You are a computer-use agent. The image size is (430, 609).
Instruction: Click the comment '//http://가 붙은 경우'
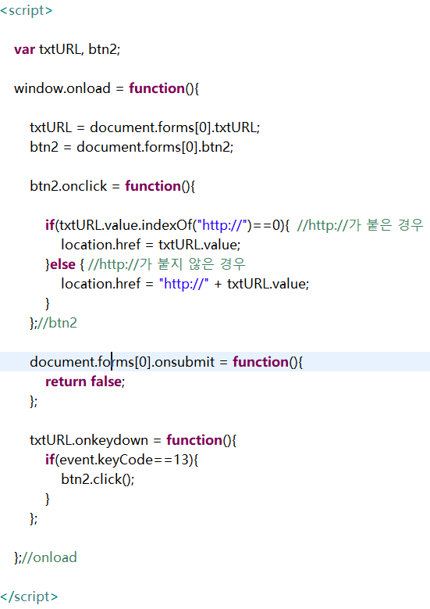point(360,225)
